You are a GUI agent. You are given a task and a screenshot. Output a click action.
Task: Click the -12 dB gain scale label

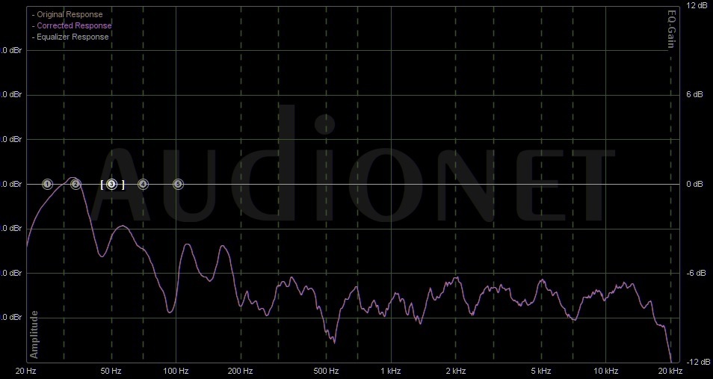tap(697, 362)
